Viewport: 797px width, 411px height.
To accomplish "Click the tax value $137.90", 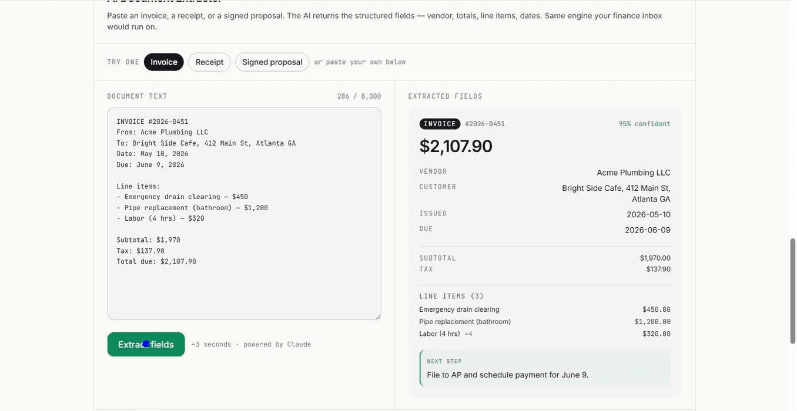I will tap(658, 269).
